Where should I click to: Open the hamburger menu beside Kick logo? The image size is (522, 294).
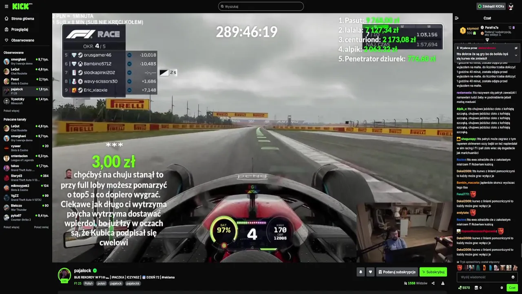6,7
